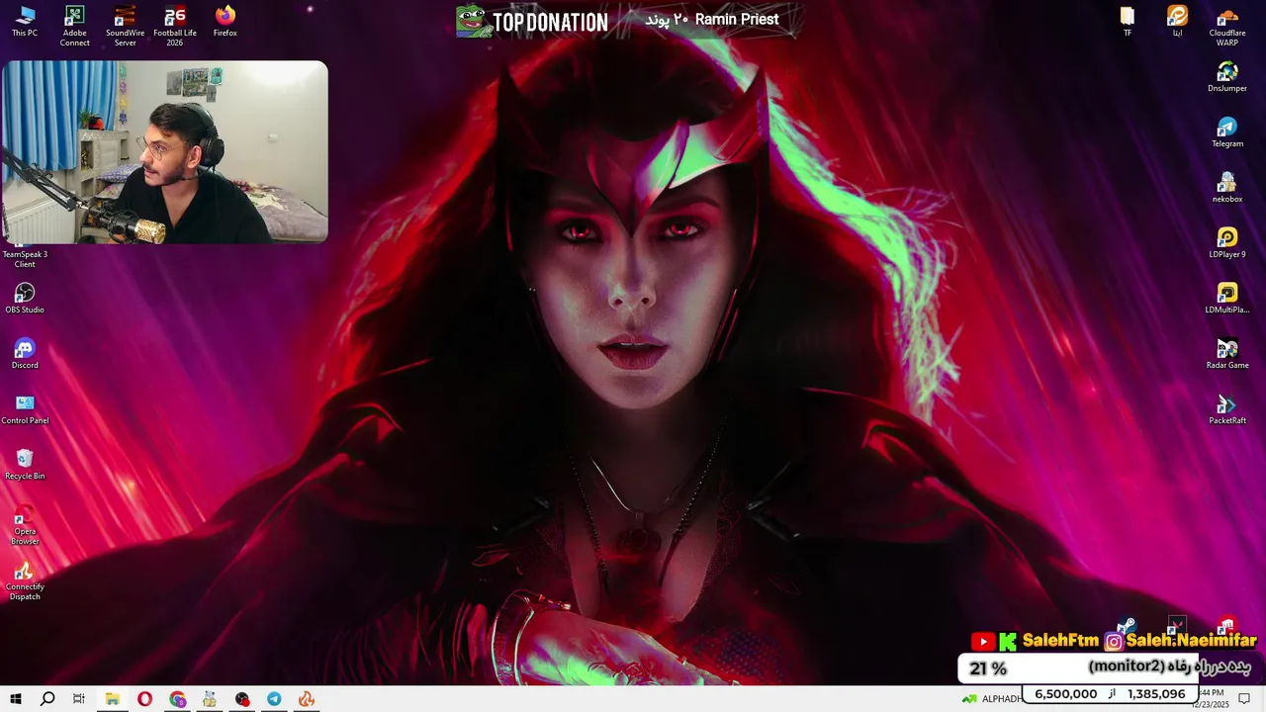This screenshot has height=712, width=1266.
Task: Select the SoundWire Server desktop icon
Action: point(125,26)
